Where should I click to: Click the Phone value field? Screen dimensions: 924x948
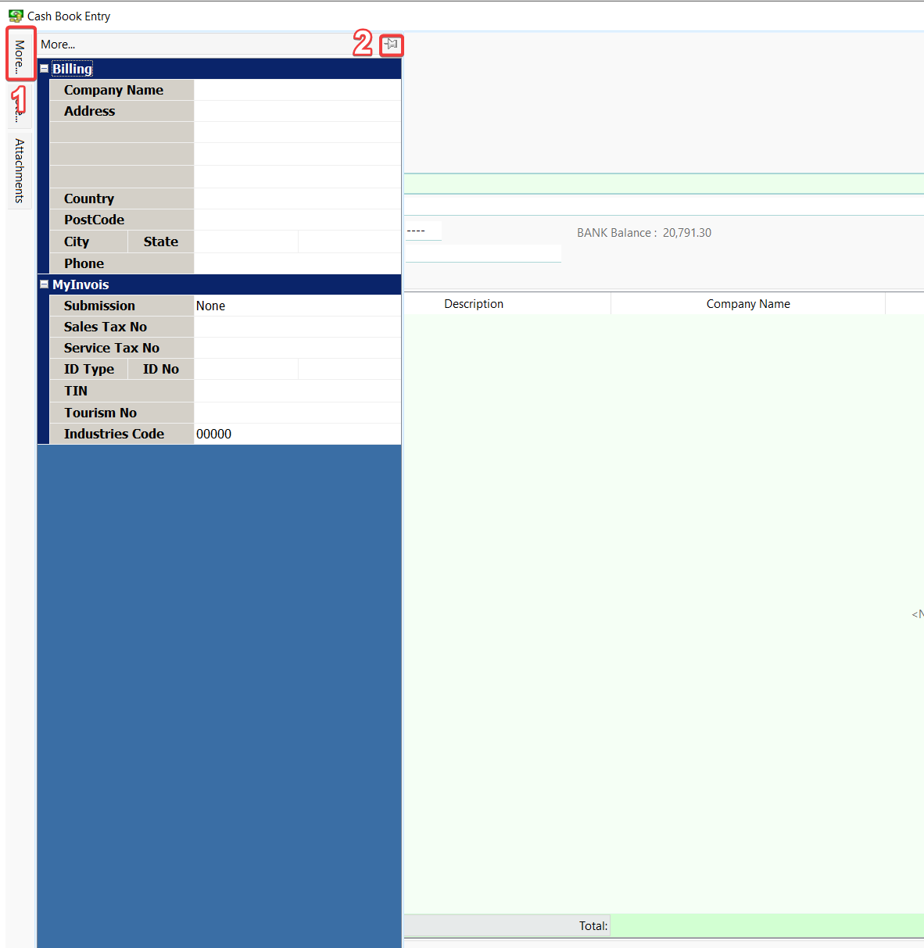point(297,263)
